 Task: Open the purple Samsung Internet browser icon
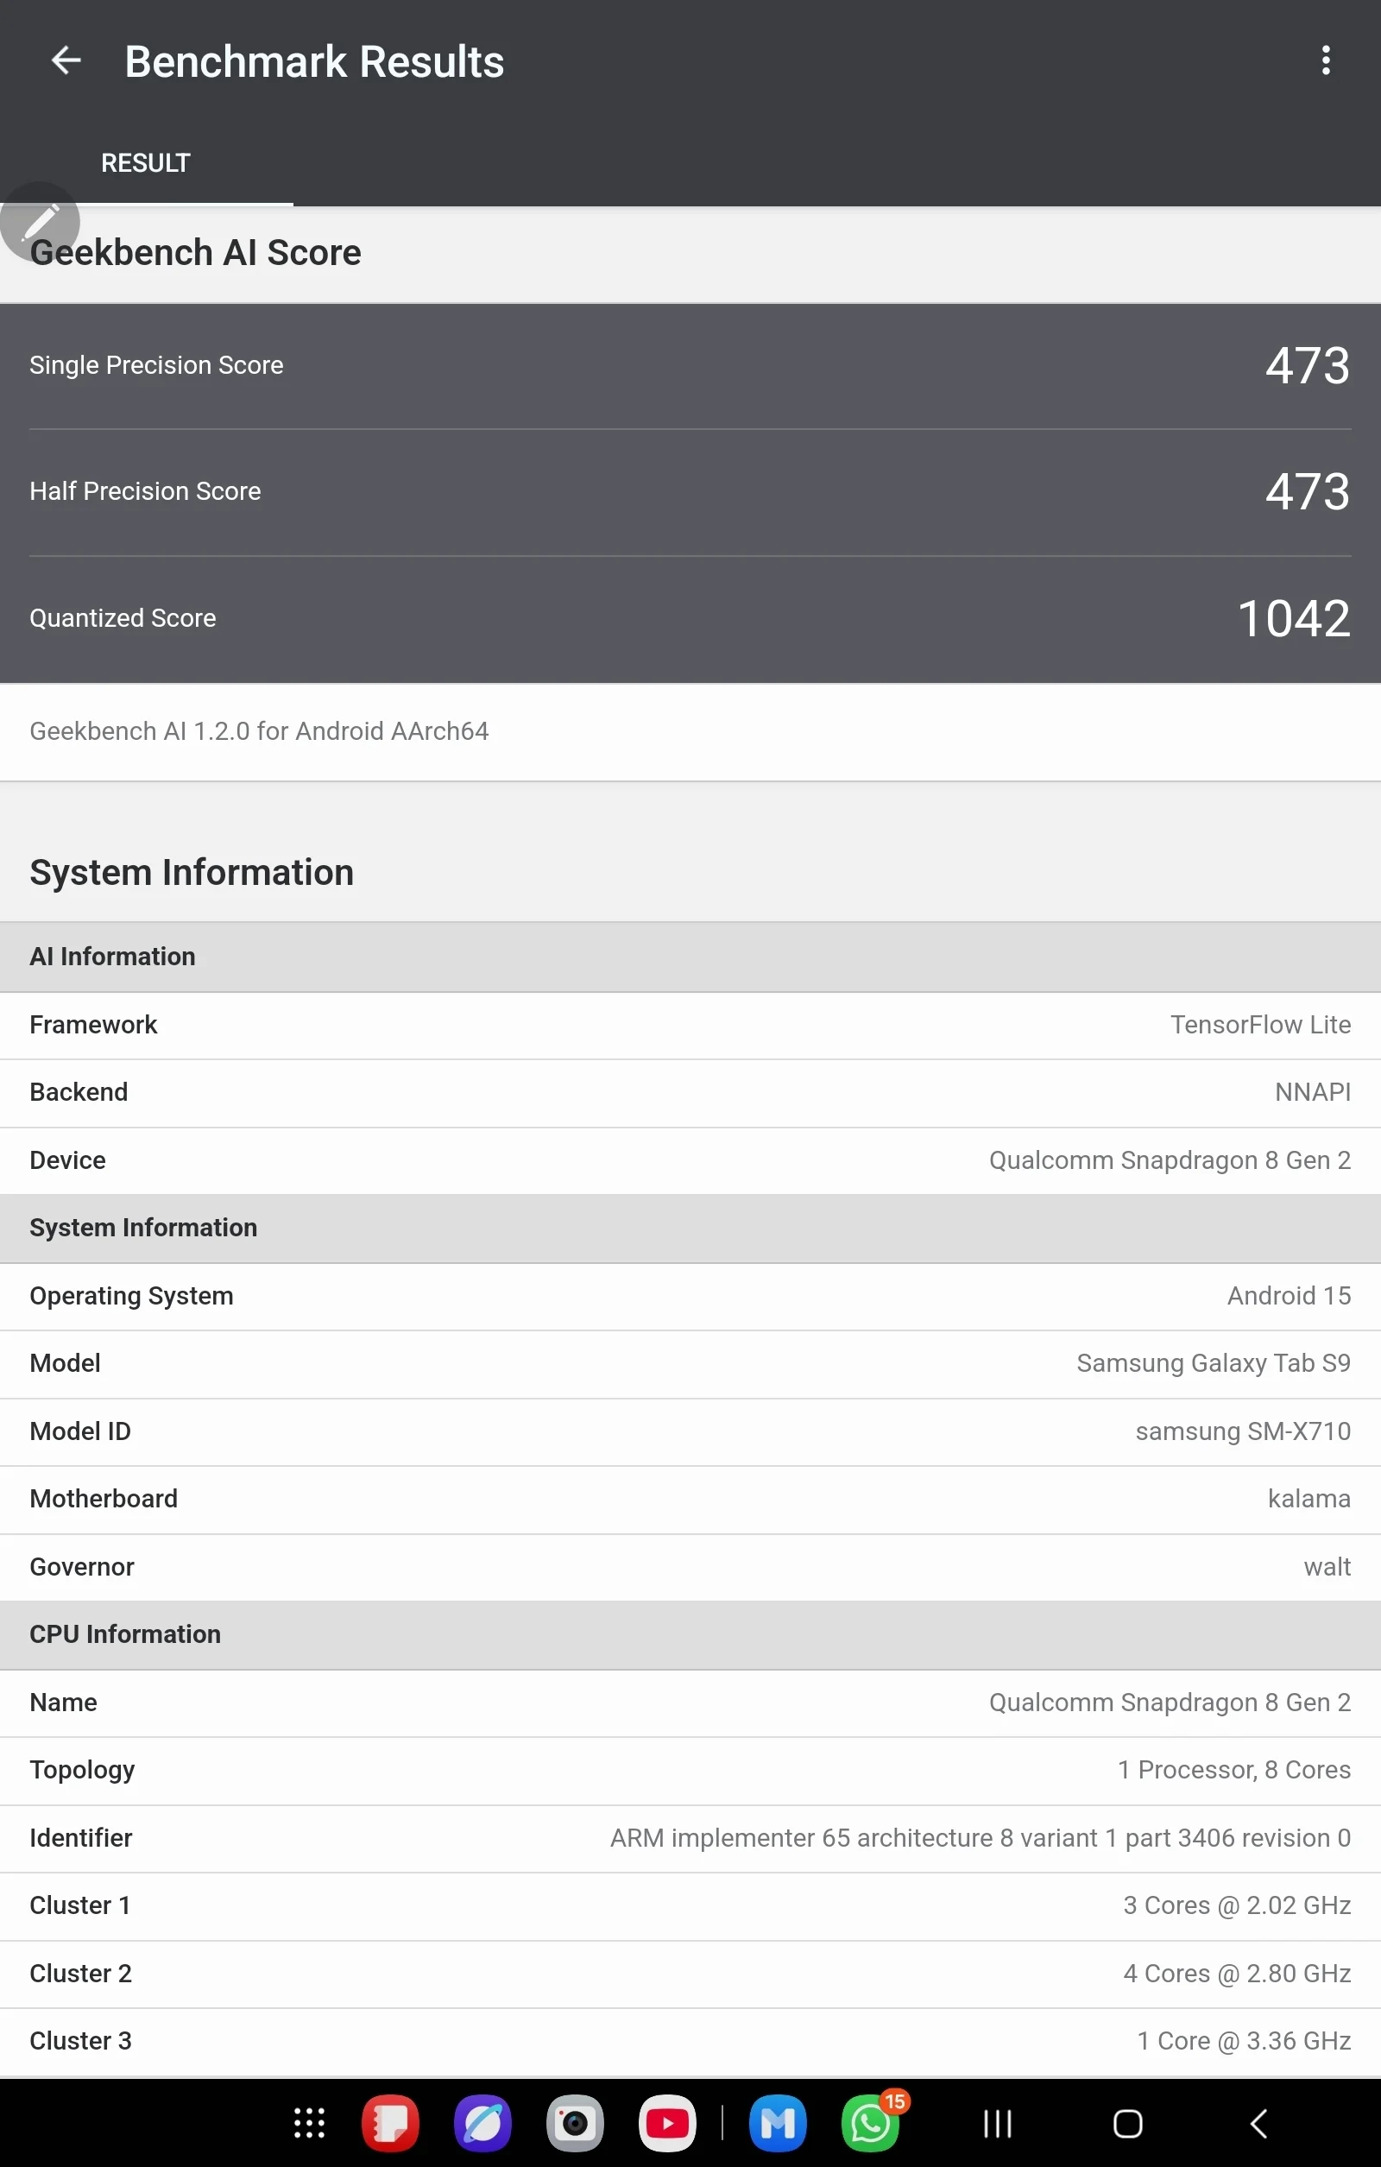483,2123
